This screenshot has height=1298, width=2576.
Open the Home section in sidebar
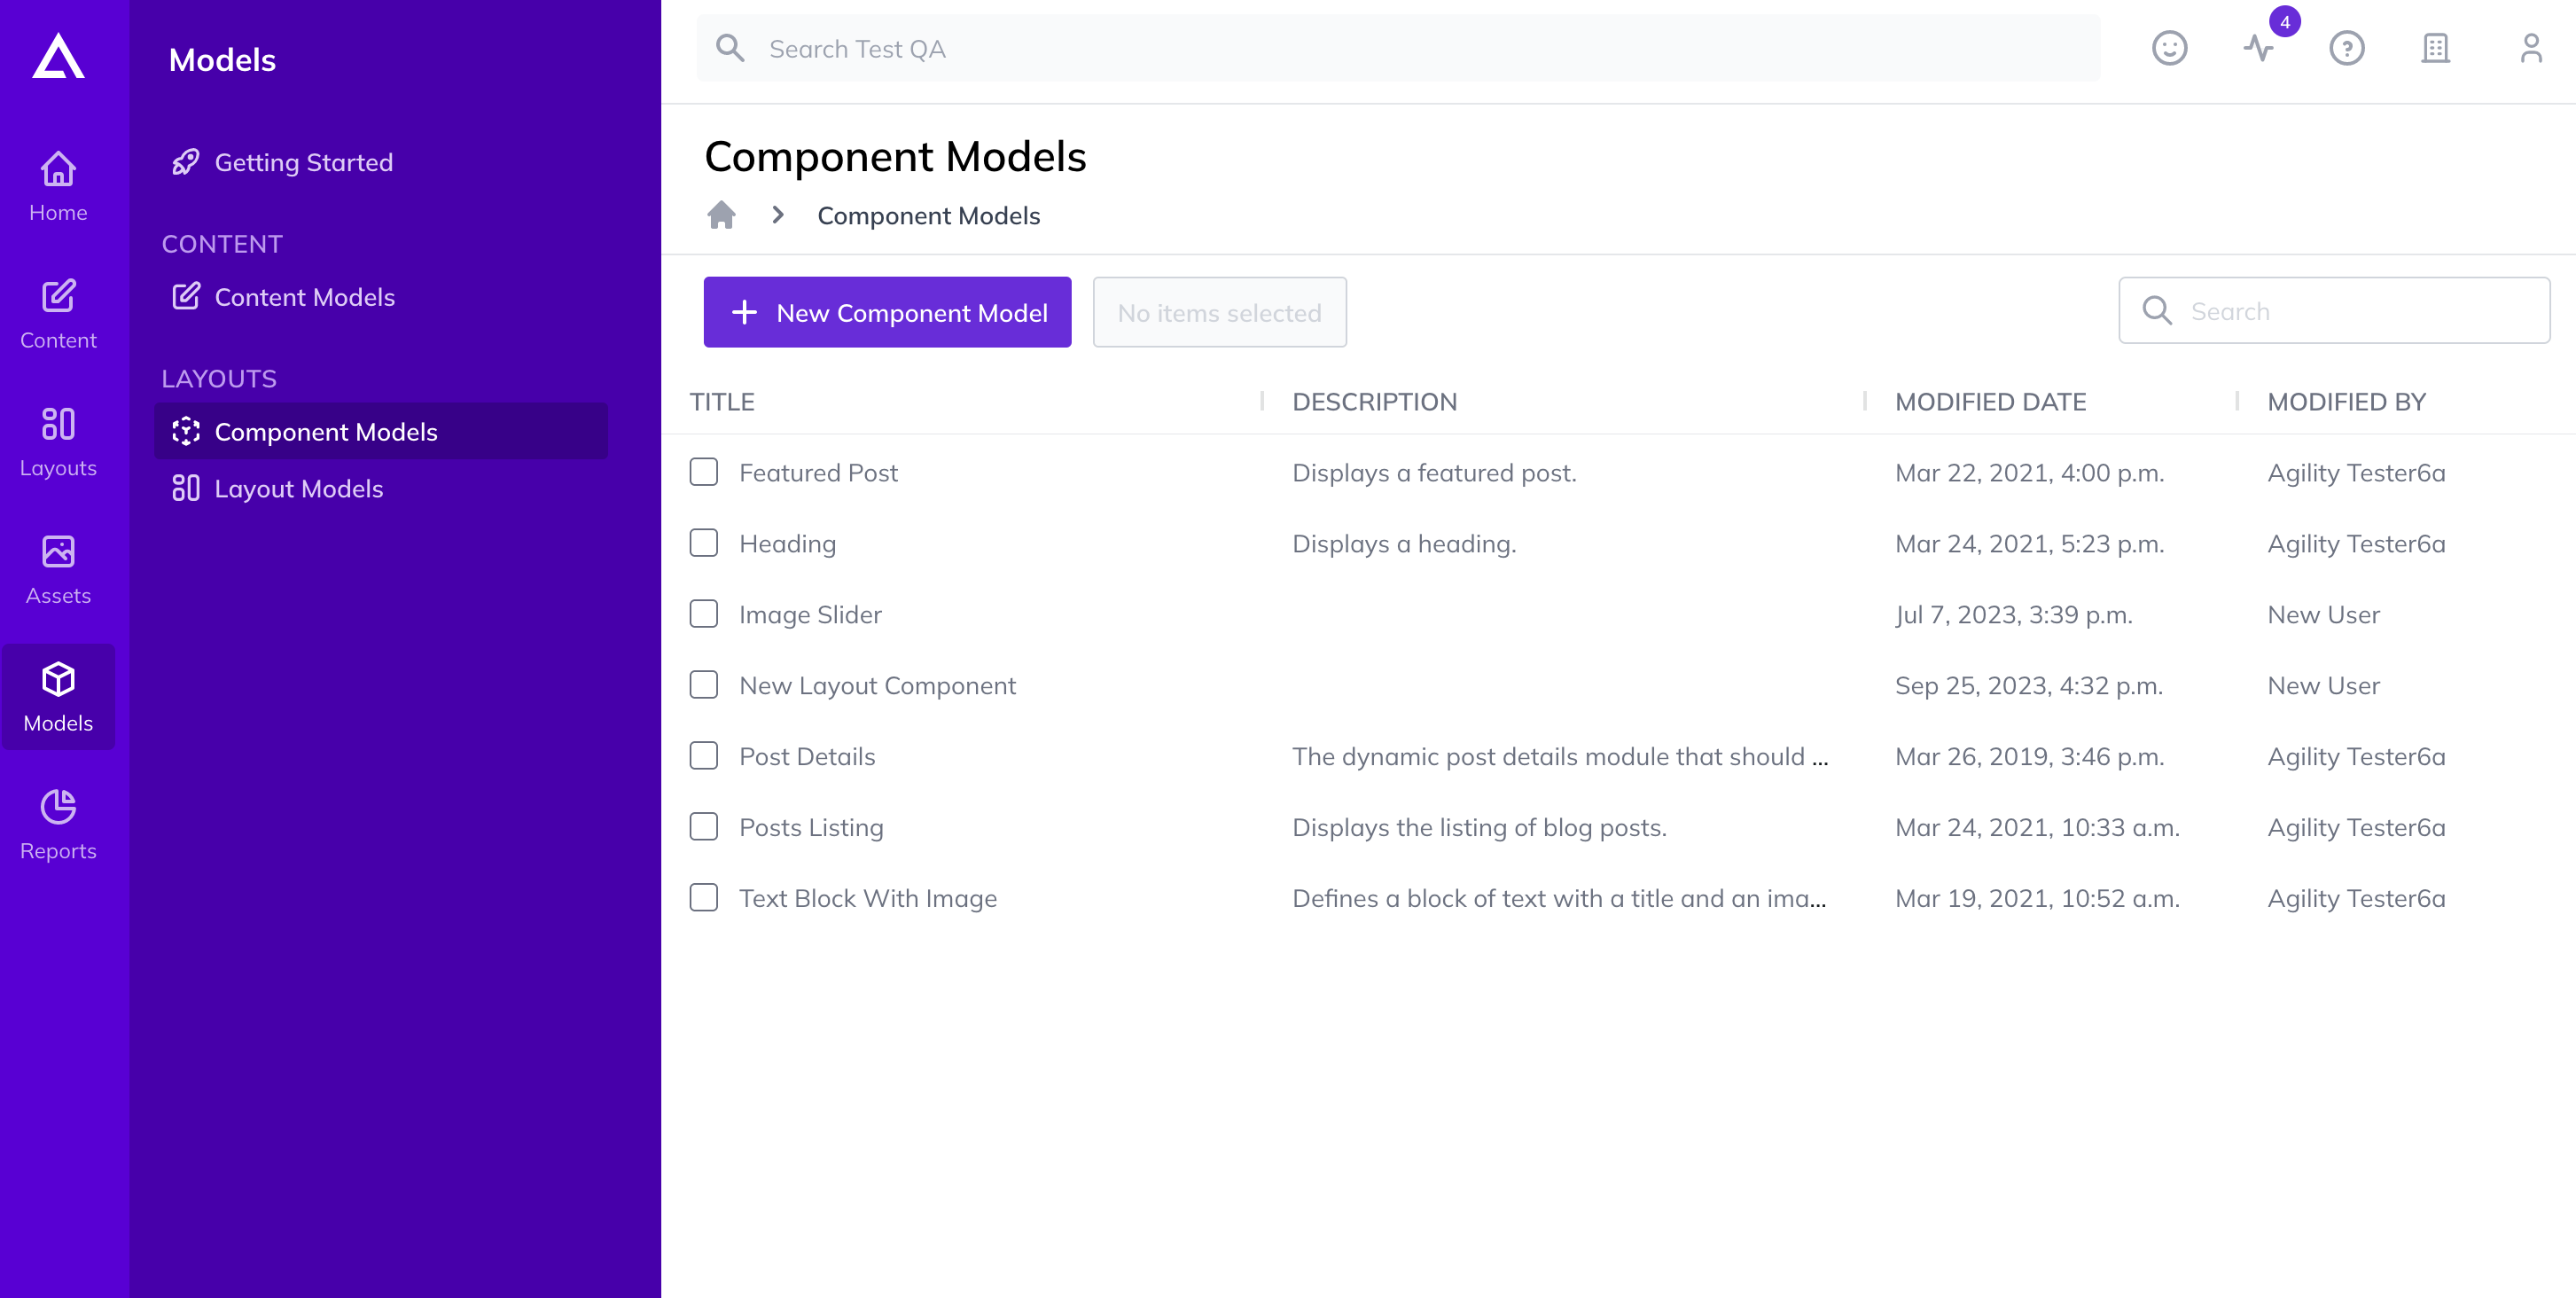pyautogui.click(x=58, y=186)
